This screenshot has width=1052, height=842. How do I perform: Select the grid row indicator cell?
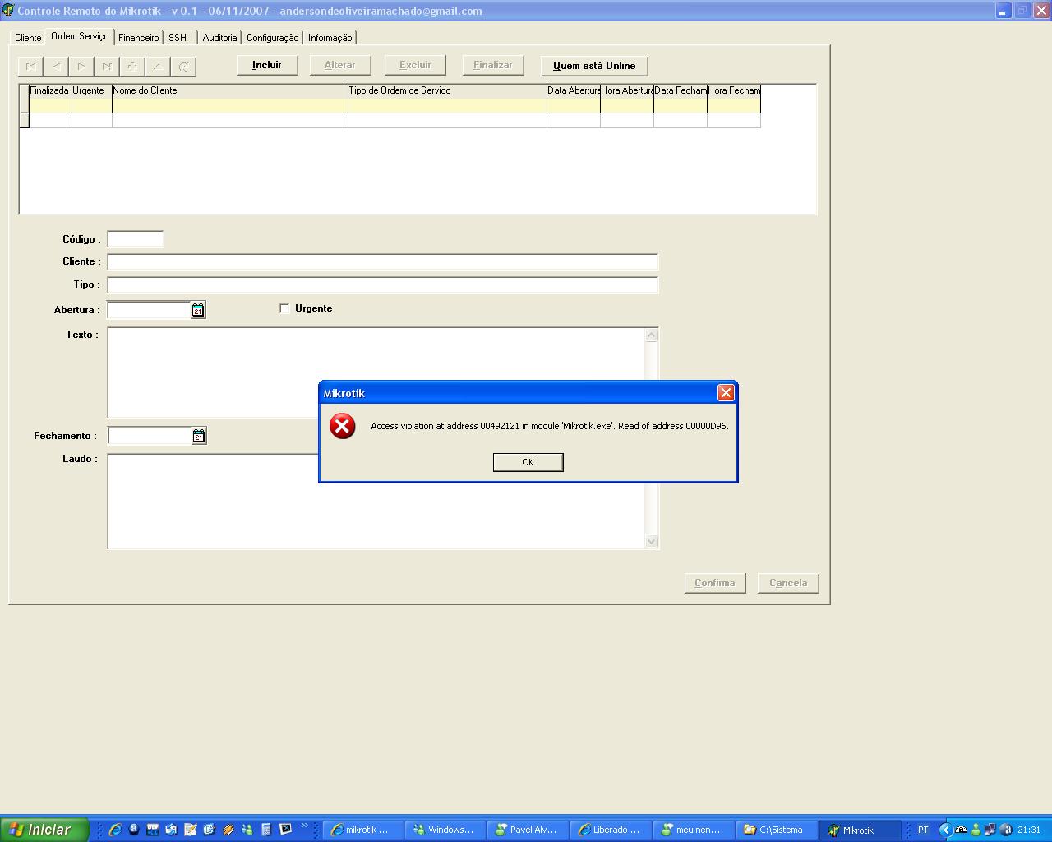24,121
